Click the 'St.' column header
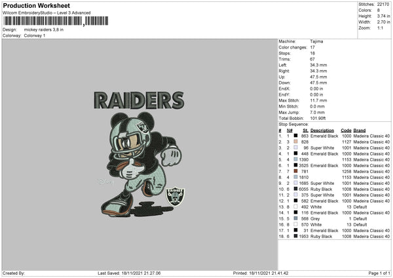This screenshot has width=393, height=278. (x=305, y=130)
